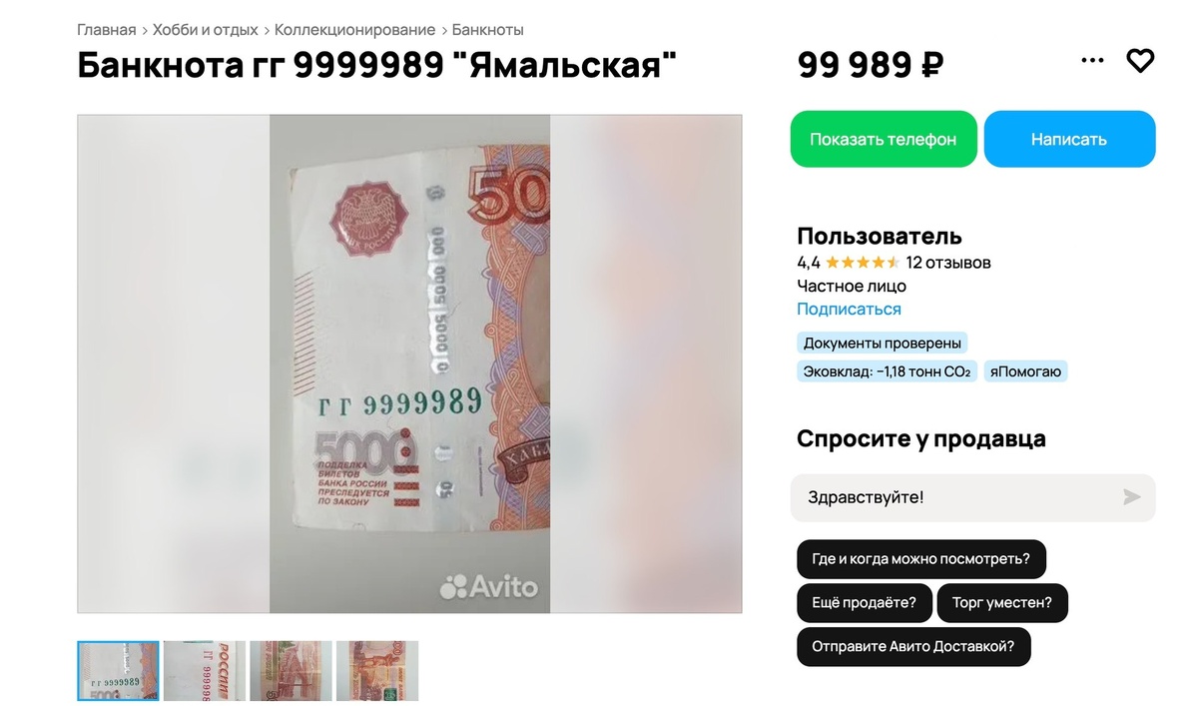The image size is (1198, 706).
Task: Open Коллекционирование breadcrumb category
Action: pos(355,30)
